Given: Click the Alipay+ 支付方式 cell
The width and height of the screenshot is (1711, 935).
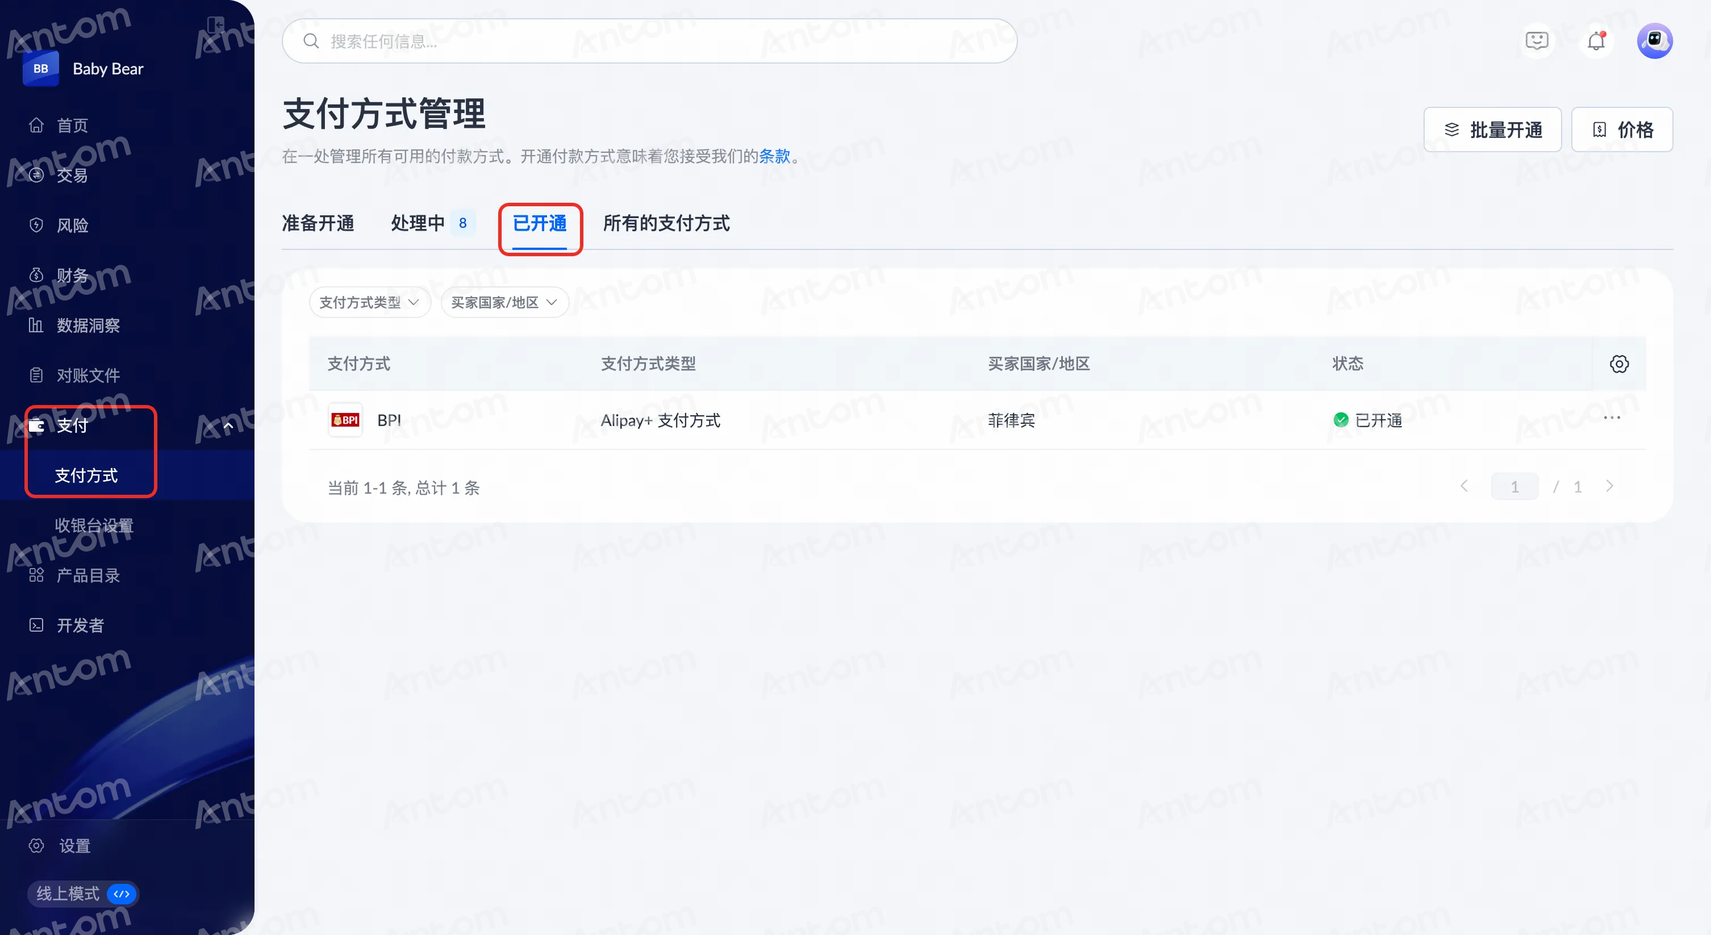Looking at the screenshot, I should (x=660, y=420).
